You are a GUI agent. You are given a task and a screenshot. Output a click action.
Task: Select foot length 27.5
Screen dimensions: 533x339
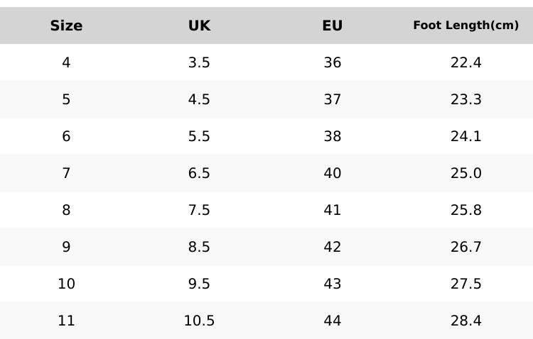(x=465, y=284)
